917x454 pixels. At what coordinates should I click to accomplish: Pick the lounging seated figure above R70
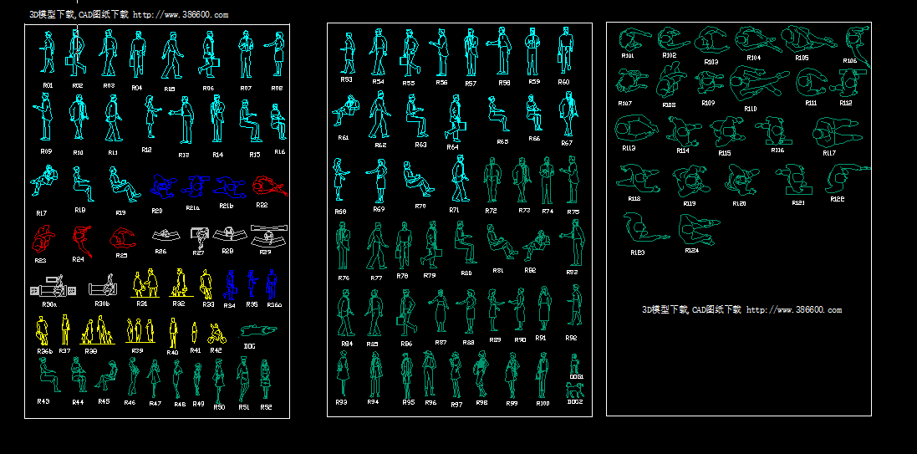(x=418, y=179)
